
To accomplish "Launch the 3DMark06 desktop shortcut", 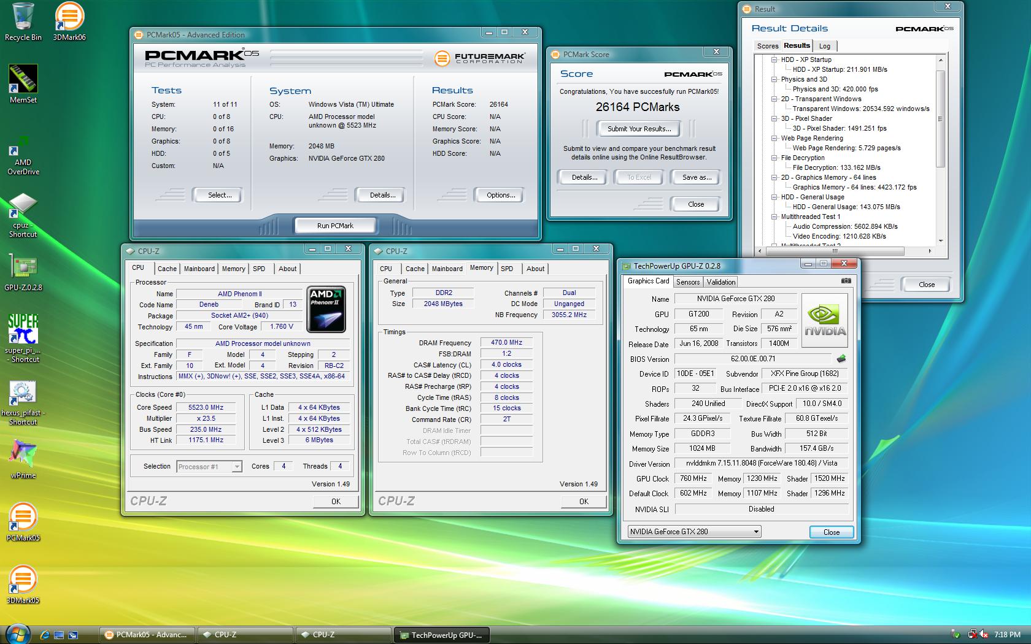I will tap(69, 21).
